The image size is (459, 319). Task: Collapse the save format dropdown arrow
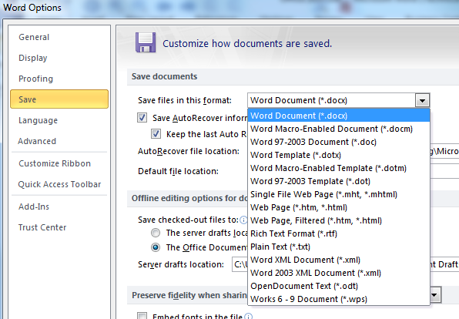click(422, 100)
